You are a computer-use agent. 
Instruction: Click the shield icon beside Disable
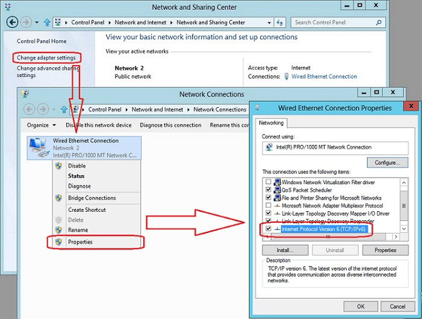(x=58, y=166)
